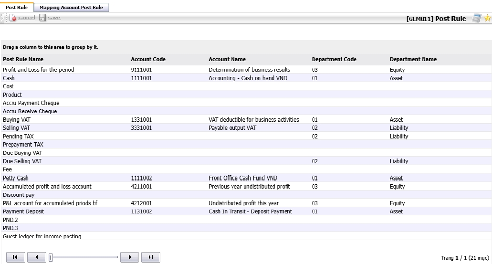492x264 pixels.
Task: Click the save link text
Action: (54, 18)
